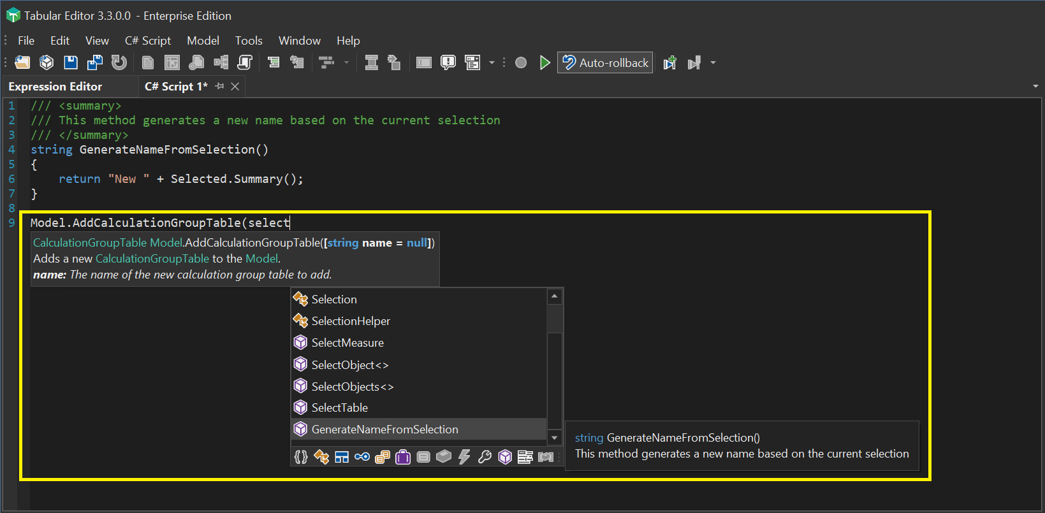Open dropdown arrow beside gray bars icon

click(346, 62)
